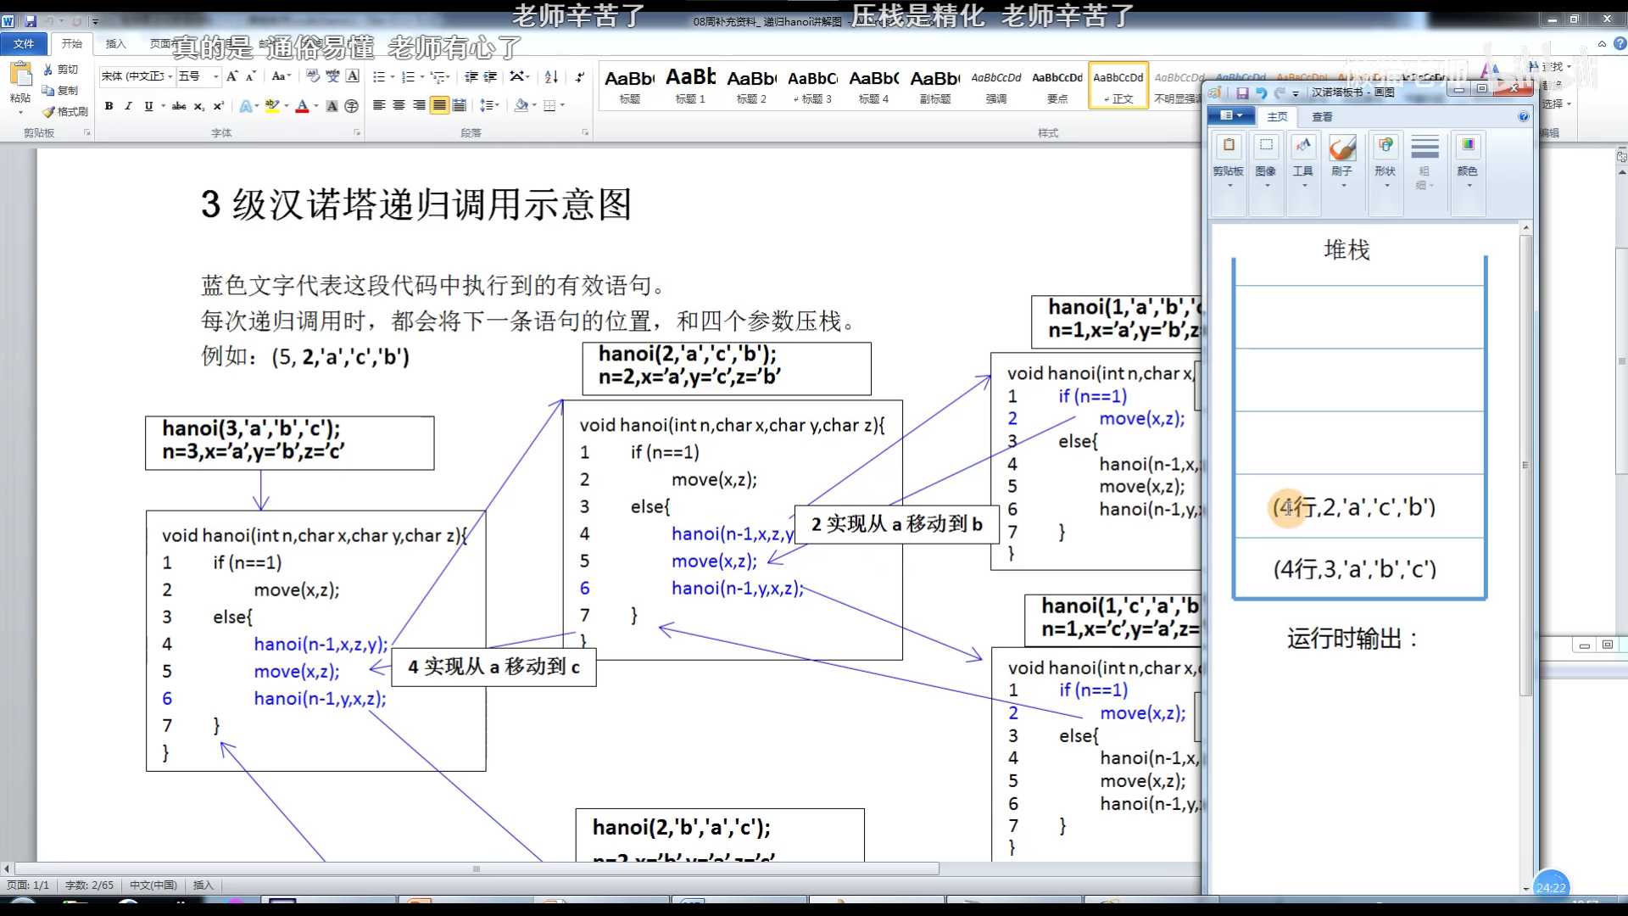This screenshot has height=916, width=1628.
Task: Open paragraph dialog launcher in 段落 group
Action: point(585,133)
